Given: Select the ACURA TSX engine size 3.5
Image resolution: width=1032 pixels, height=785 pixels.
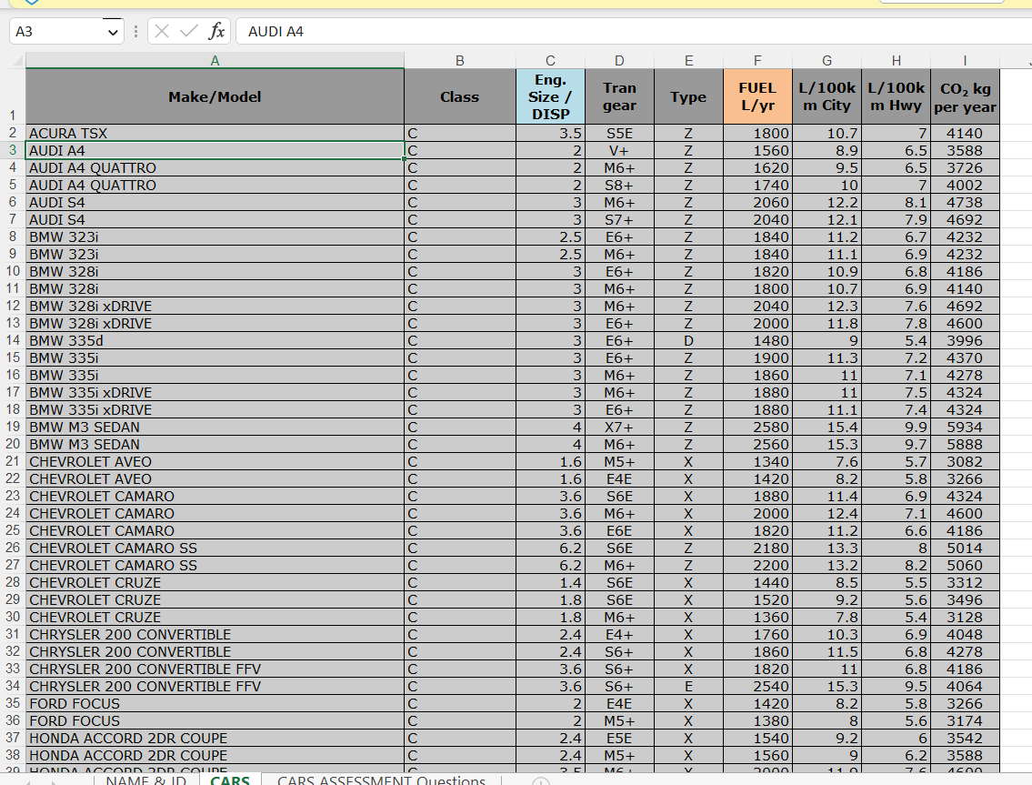Looking at the screenshot, I should click(550, 133).
